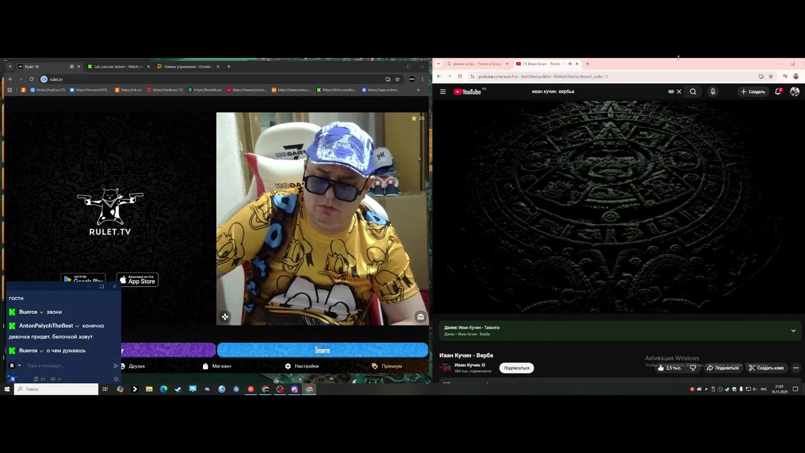
Task: Click the Windows taskbar Поиск box
Action: [x=56, y=389]
